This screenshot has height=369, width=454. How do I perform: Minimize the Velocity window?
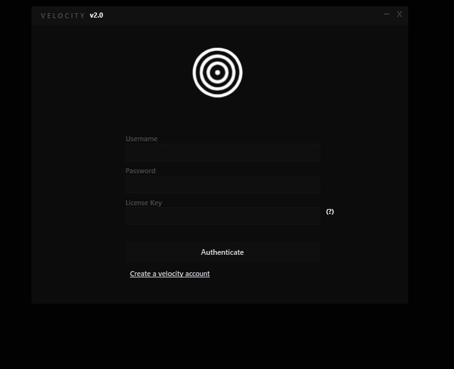(x=386, y=14)
